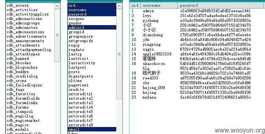Deselect the adminid column entry
The height and width of the screenshot is (134, 265).
[92, 27]
